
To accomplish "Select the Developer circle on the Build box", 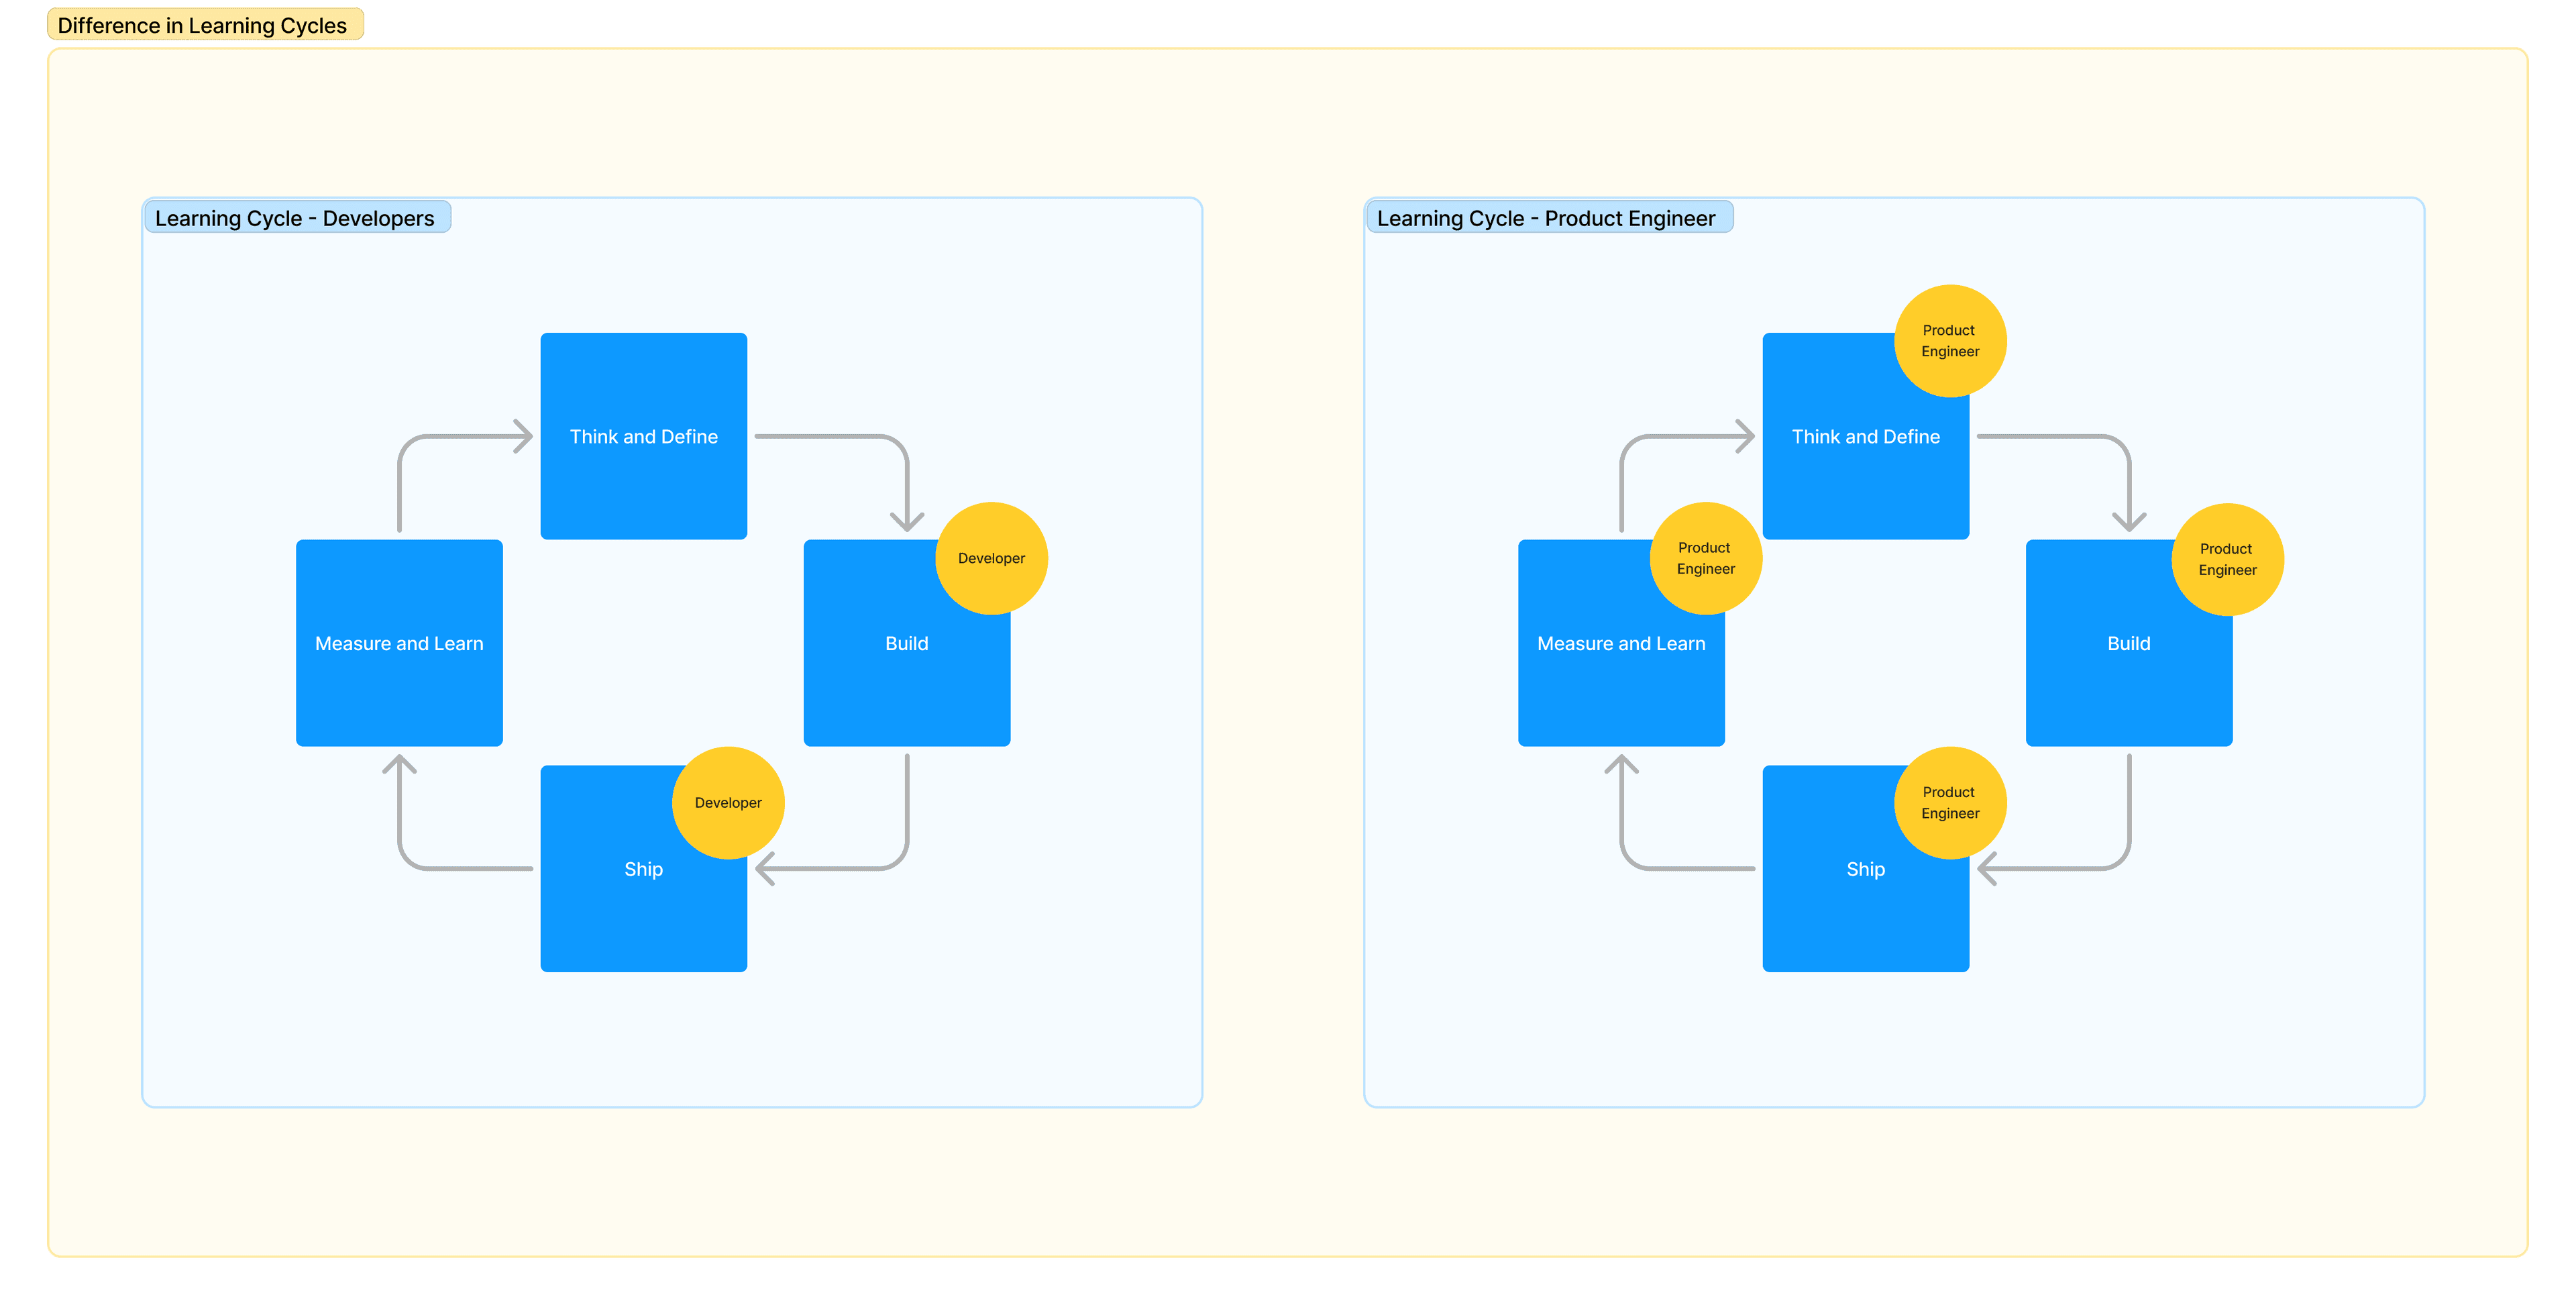I will 991,558.
